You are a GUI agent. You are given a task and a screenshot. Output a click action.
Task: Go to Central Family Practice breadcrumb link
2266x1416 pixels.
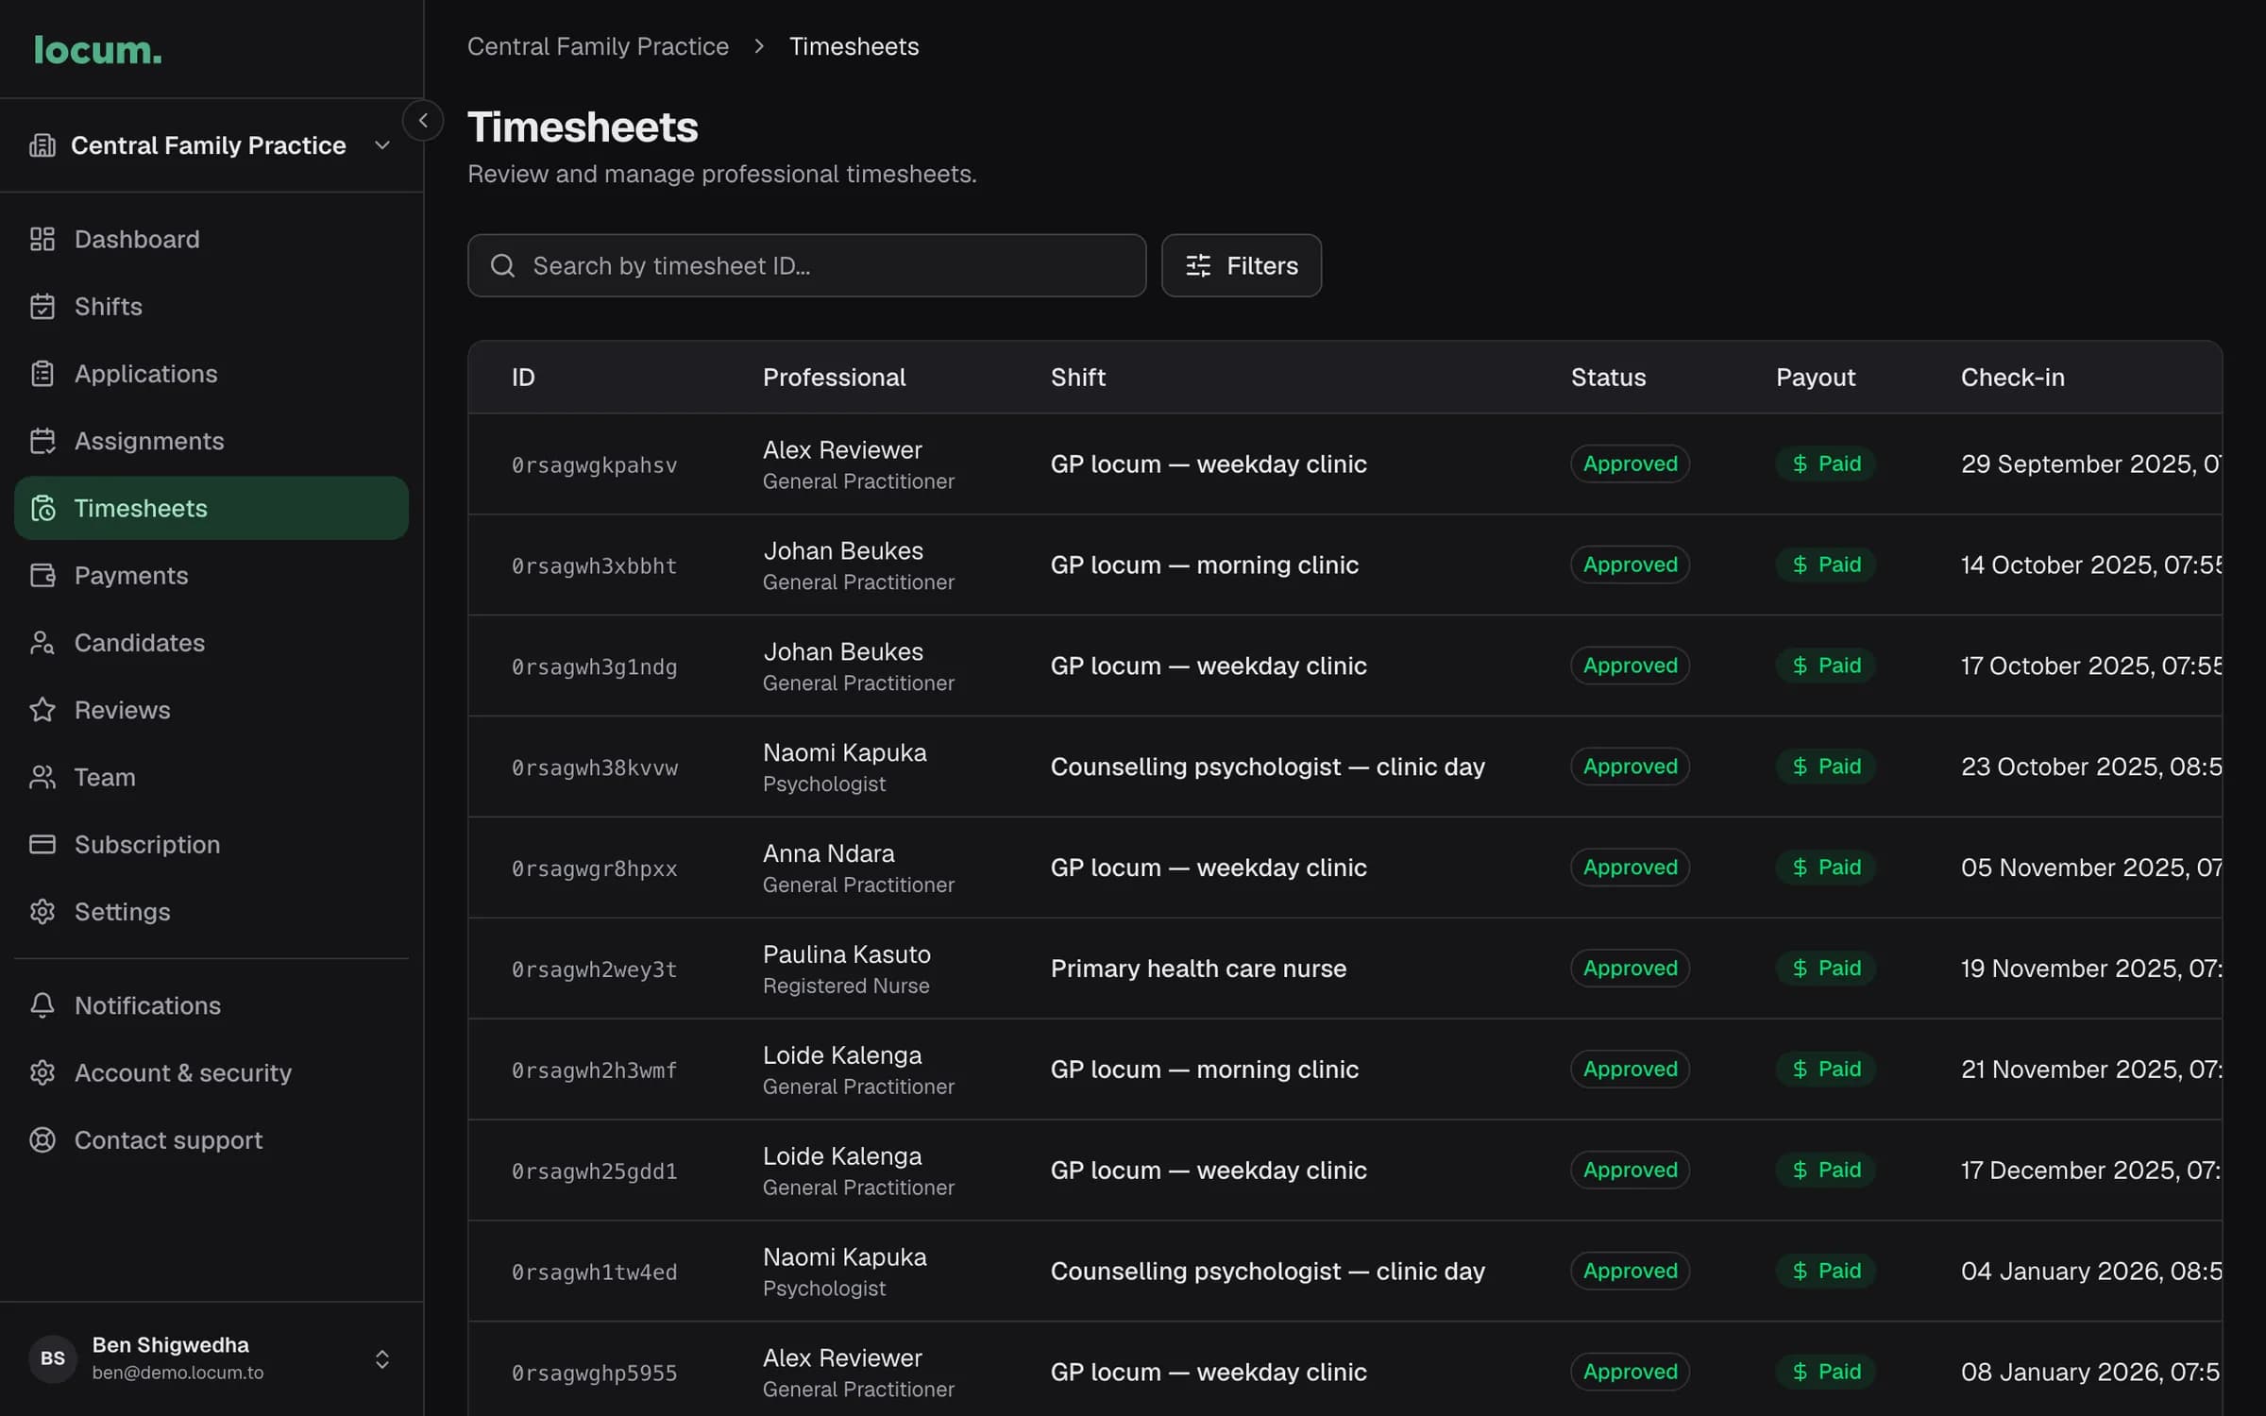coord(598,46)
